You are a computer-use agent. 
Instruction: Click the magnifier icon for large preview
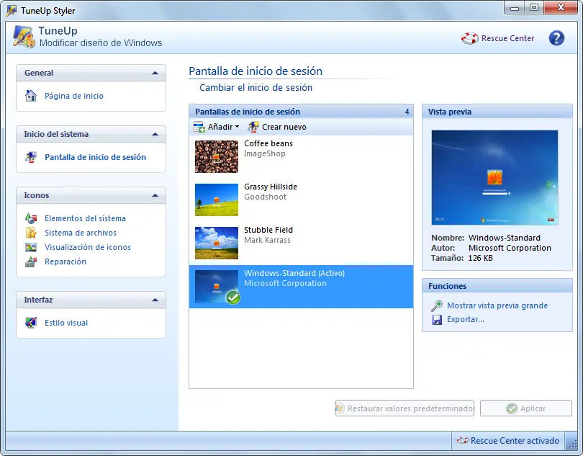coord(436,305)
